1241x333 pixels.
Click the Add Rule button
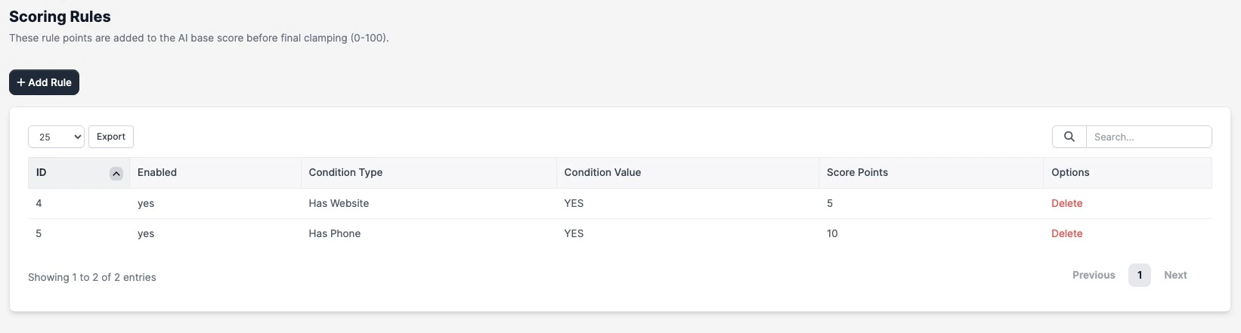44,82
